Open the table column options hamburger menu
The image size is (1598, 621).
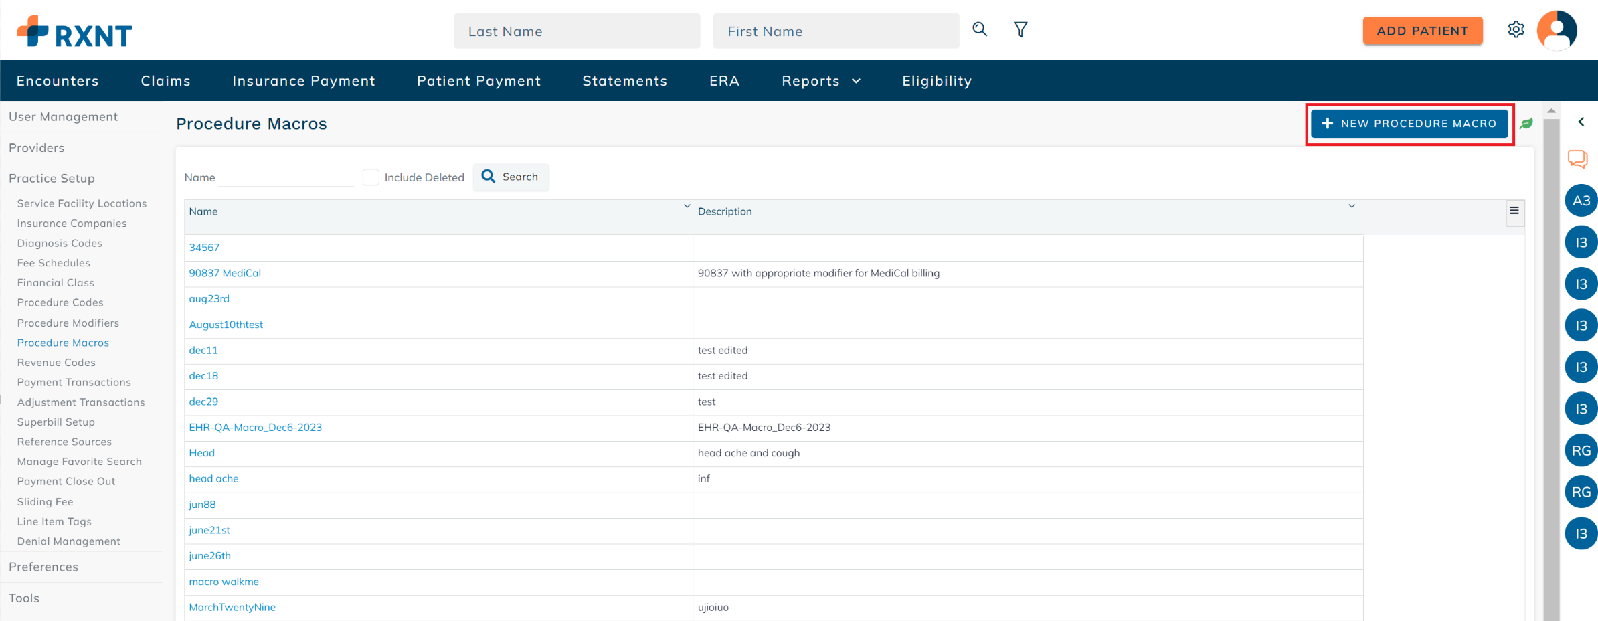(x=1514, y=211)
